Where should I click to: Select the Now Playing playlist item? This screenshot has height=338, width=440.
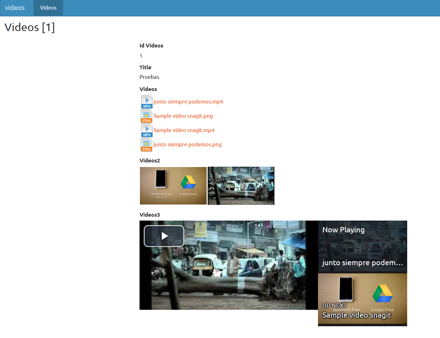point(362,247)
